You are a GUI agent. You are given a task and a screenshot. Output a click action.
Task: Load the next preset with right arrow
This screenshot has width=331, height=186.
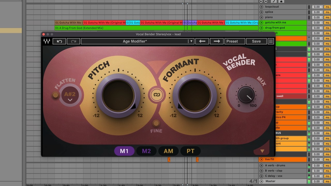[x=217, y=41]
